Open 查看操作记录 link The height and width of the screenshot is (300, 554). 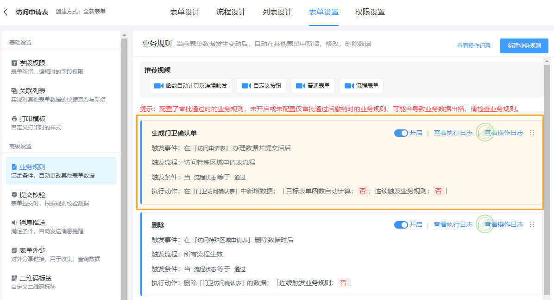[473, 46]
